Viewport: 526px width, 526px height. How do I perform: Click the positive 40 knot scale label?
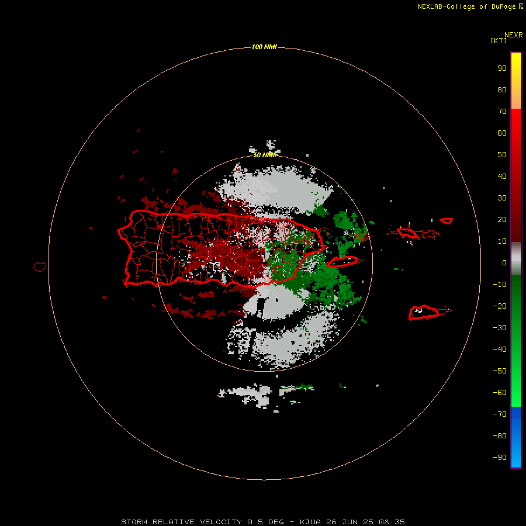pos(502,177)
